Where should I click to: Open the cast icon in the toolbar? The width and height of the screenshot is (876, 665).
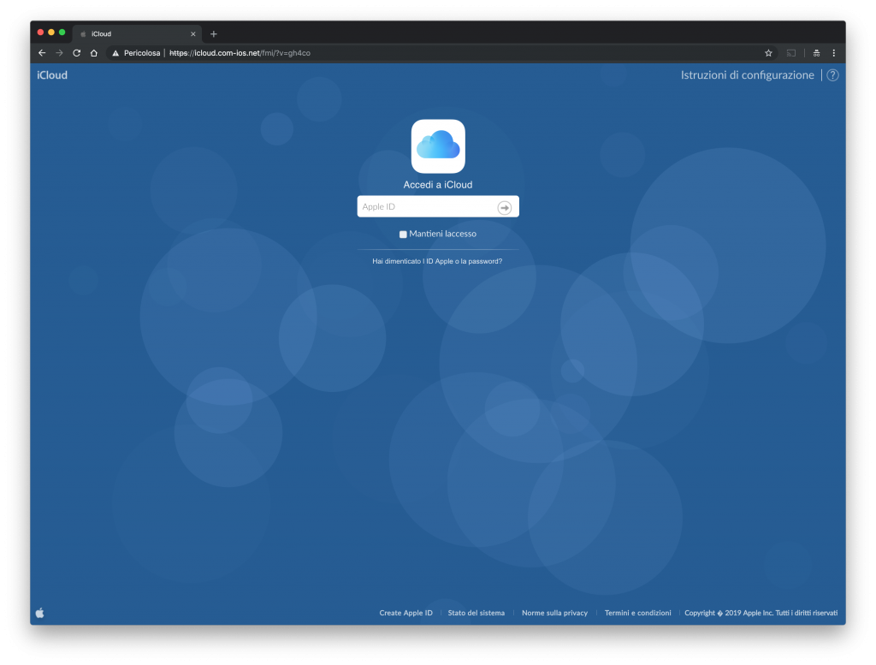click(791, 53)
